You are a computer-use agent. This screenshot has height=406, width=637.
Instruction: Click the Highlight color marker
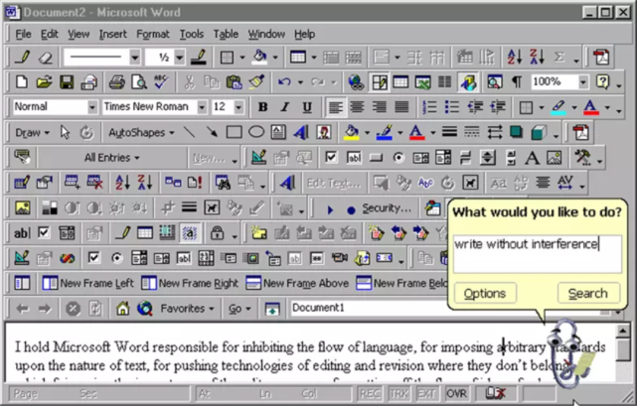point(558,107)
